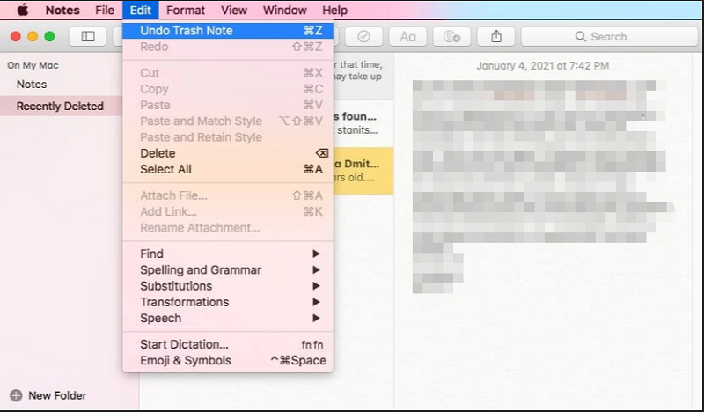Open the File menu
Image resolution: width=704 pixels, height=412 pixels.
point(105,10)
